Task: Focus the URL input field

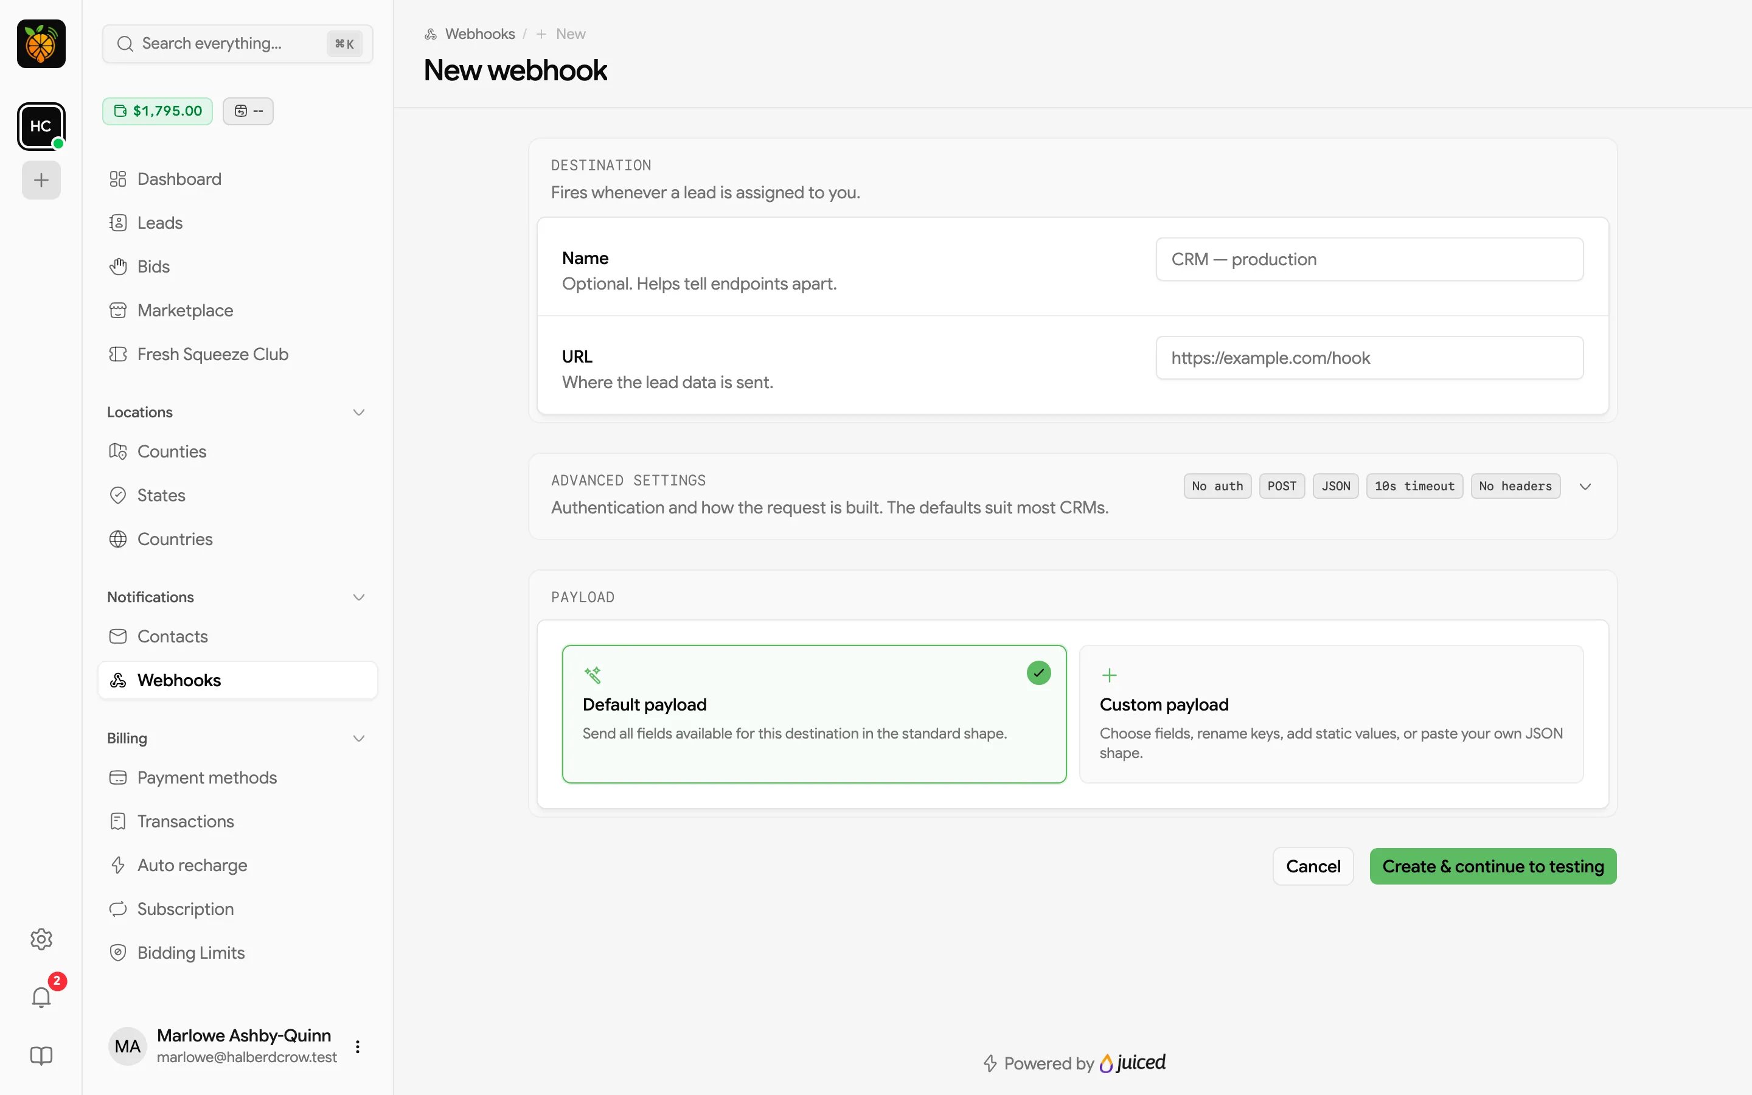Action: coord(1369,358)
